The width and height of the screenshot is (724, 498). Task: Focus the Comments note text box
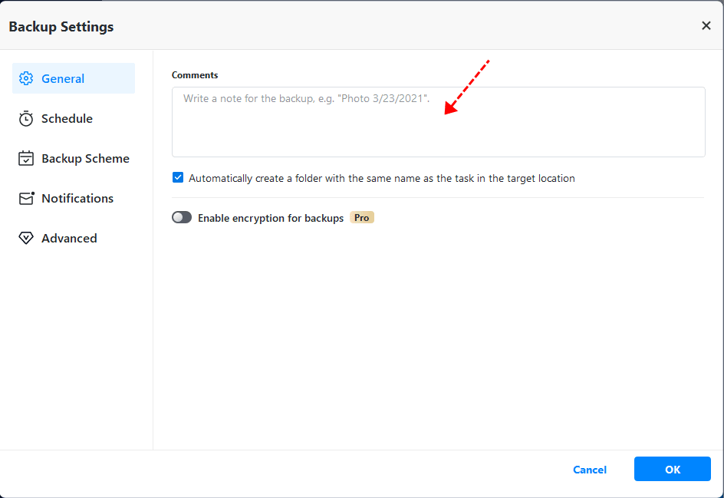[438, 122]
